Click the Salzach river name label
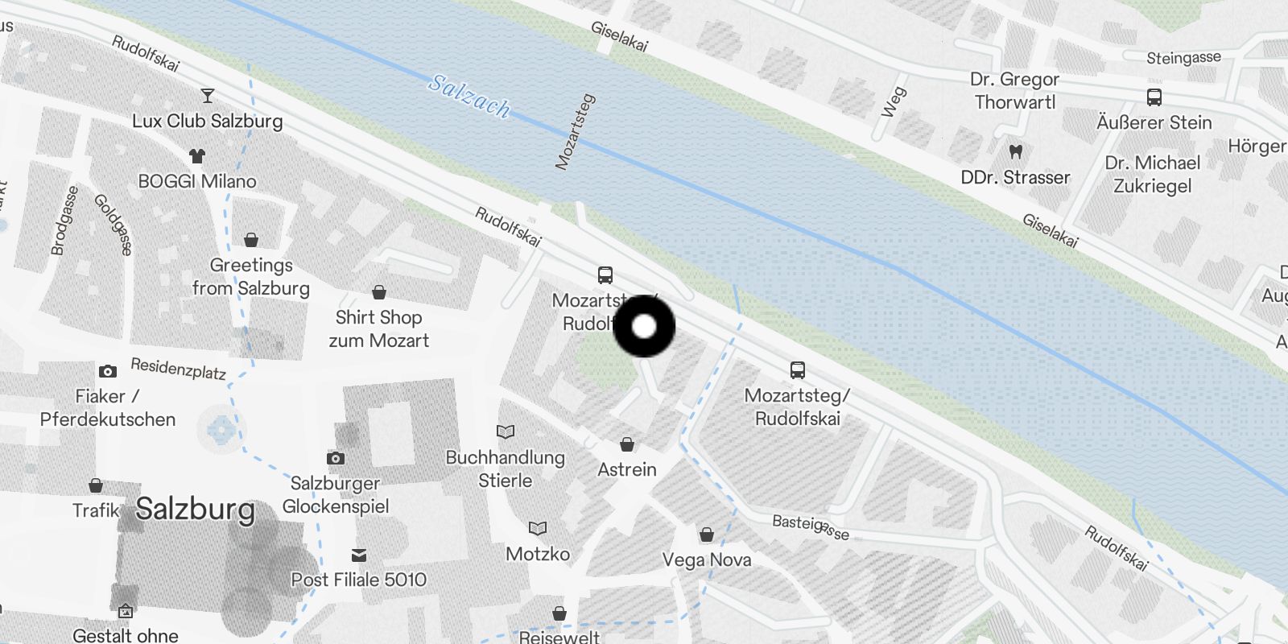 [x=469, y=96]
